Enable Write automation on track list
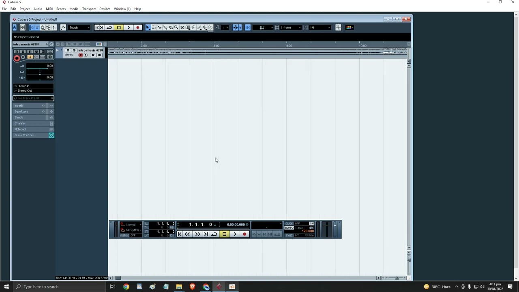This screenshot has height=292, width=519. click(x=99, y=55)
